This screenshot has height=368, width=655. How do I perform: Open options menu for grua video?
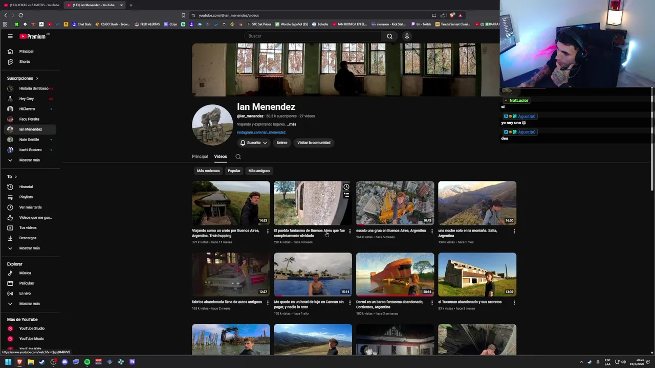432,232
